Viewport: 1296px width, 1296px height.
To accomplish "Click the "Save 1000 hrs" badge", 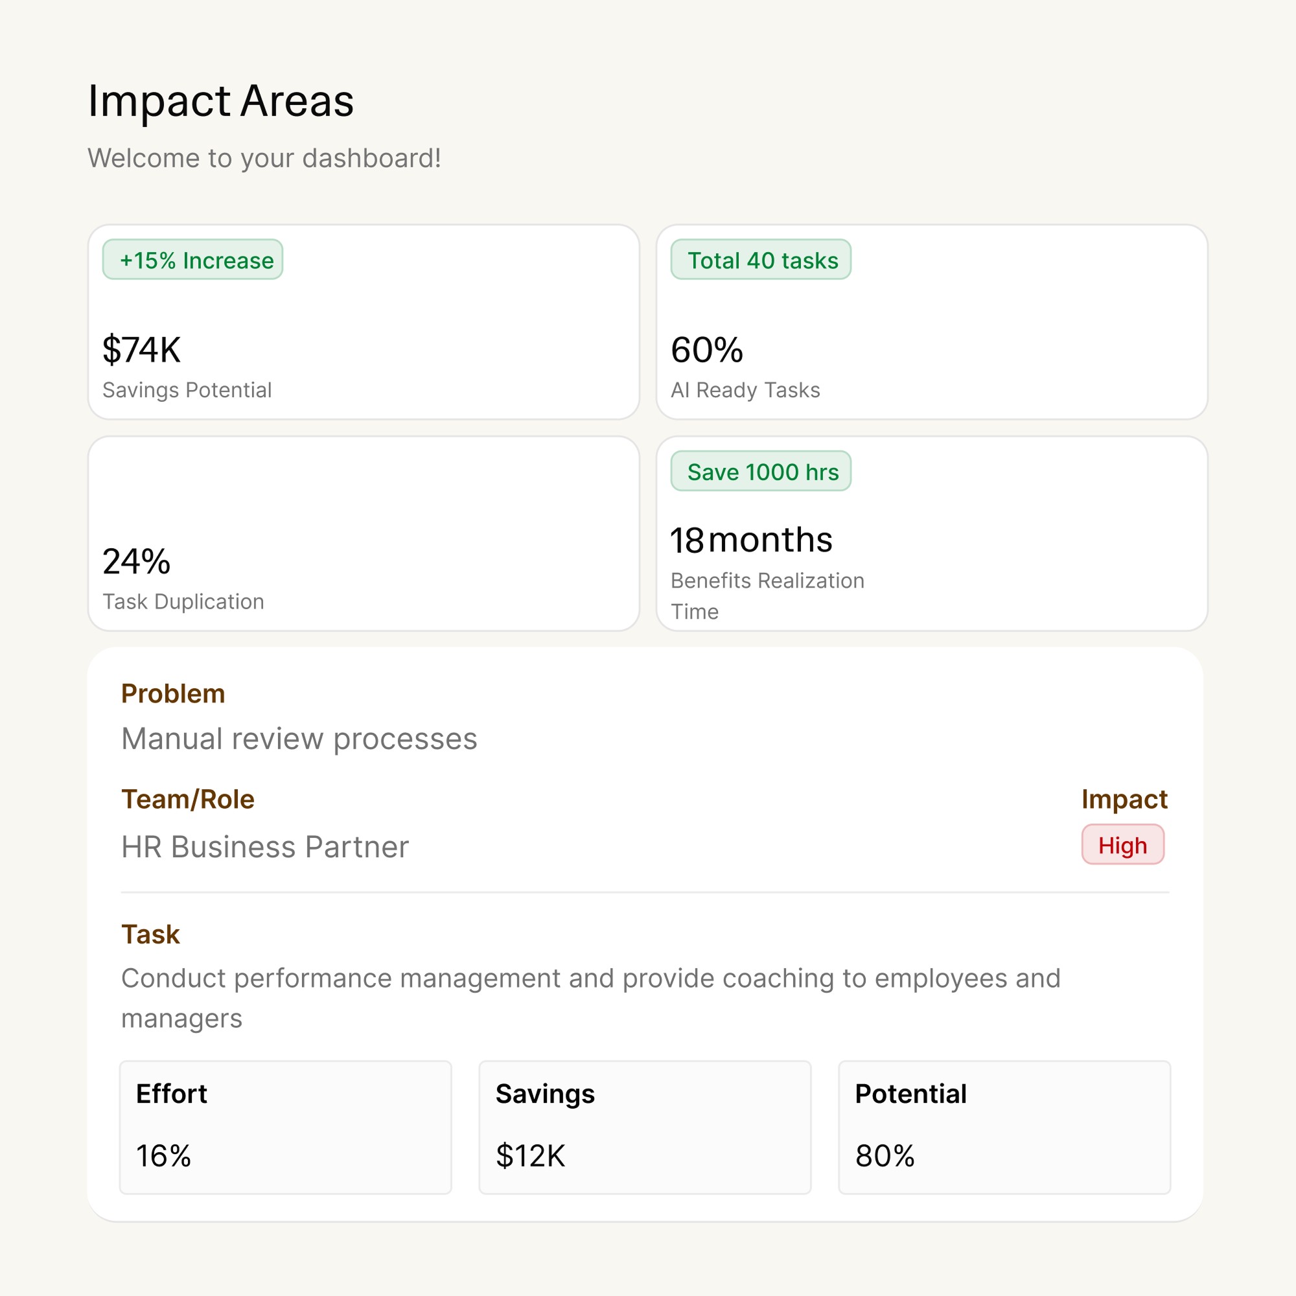I will (x=761, y=471).
